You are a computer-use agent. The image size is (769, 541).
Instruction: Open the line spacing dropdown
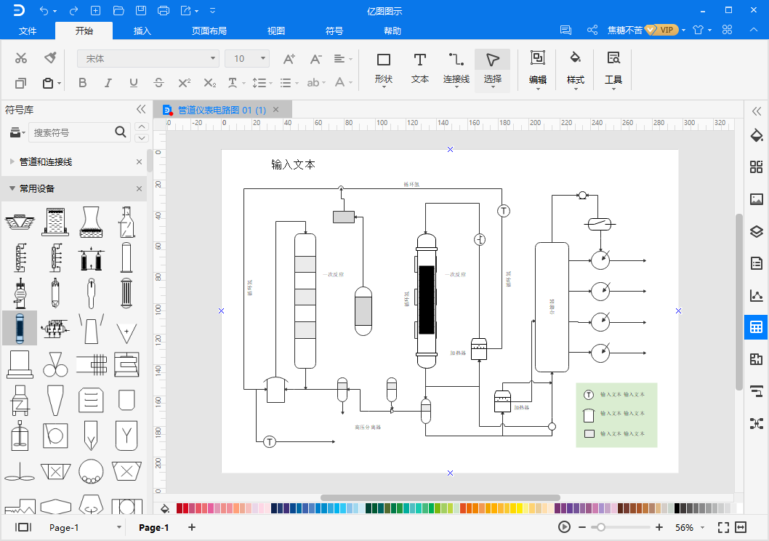click(x=262, y=83)
